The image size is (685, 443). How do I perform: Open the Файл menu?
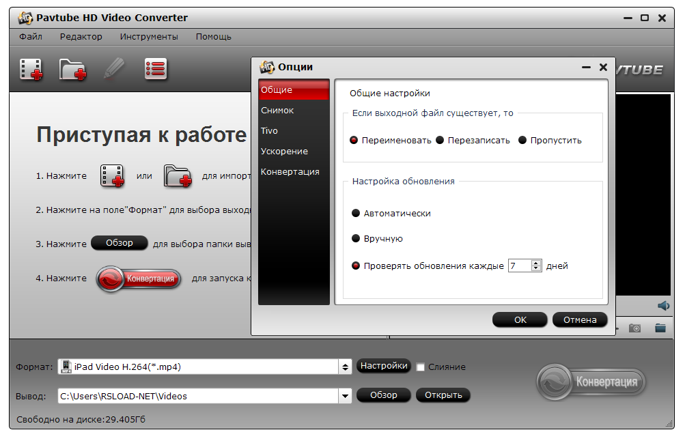(31, 37)
